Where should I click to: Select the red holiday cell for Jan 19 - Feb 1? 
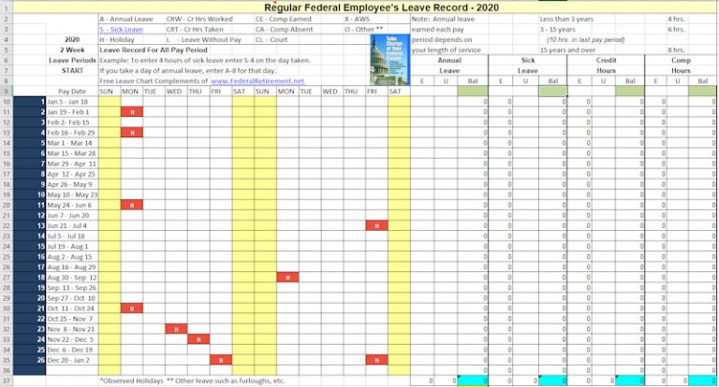coord(130,112)
